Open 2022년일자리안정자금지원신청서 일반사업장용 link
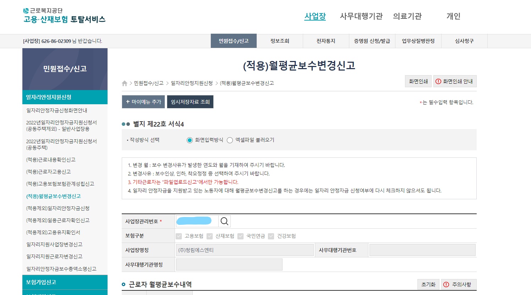Screen dimensions: 531x295 pos(61,126)
